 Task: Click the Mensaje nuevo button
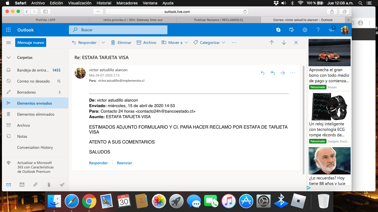[31, 43]
